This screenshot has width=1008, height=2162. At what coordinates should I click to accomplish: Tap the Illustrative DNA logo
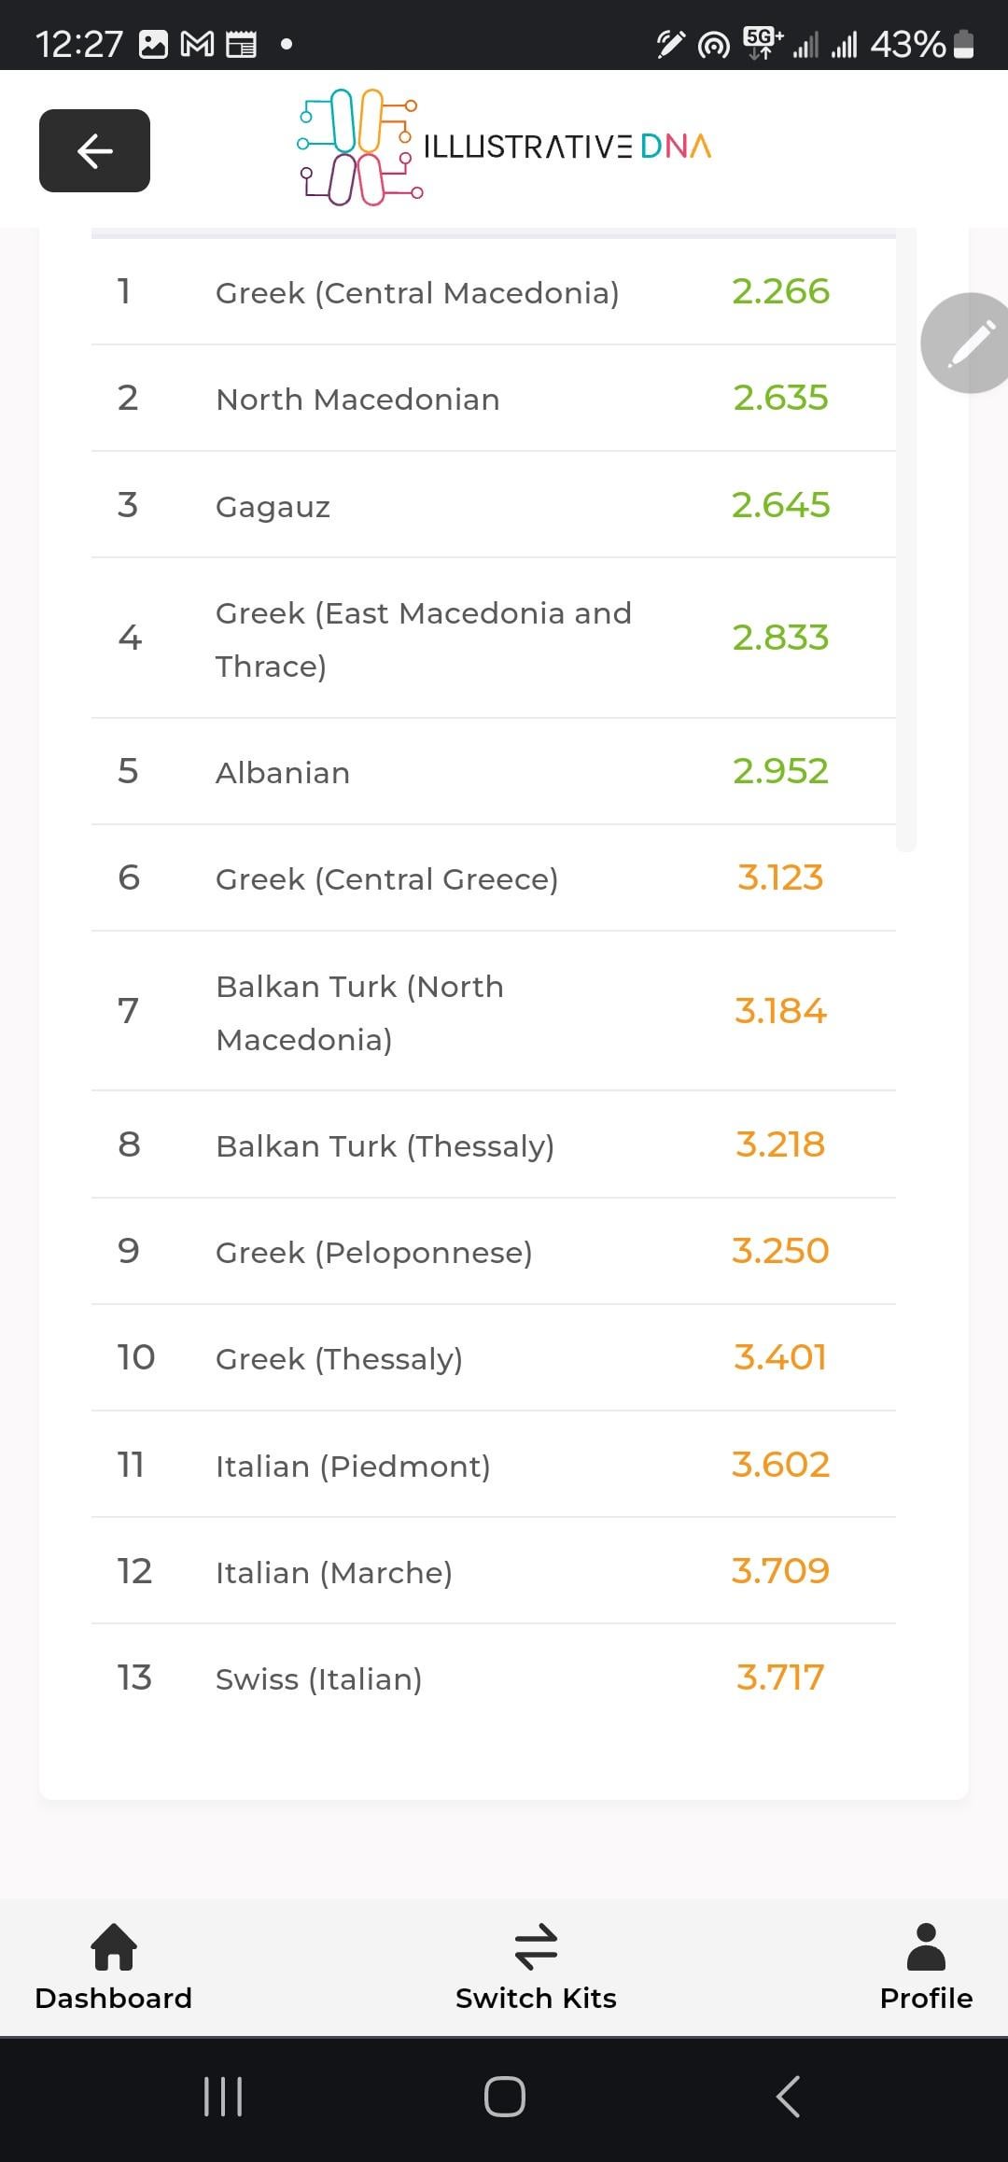pos(504,147)
